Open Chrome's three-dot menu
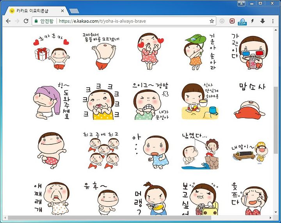Screen dimensions: 281x223 coord(273,21)
